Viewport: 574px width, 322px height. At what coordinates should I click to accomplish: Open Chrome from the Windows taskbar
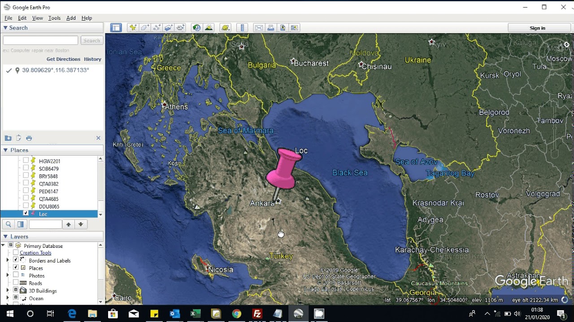236,314
